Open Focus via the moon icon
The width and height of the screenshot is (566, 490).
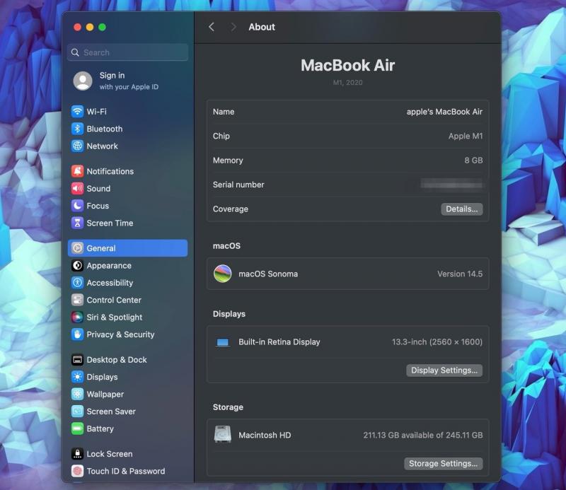(x=77, y=206)
